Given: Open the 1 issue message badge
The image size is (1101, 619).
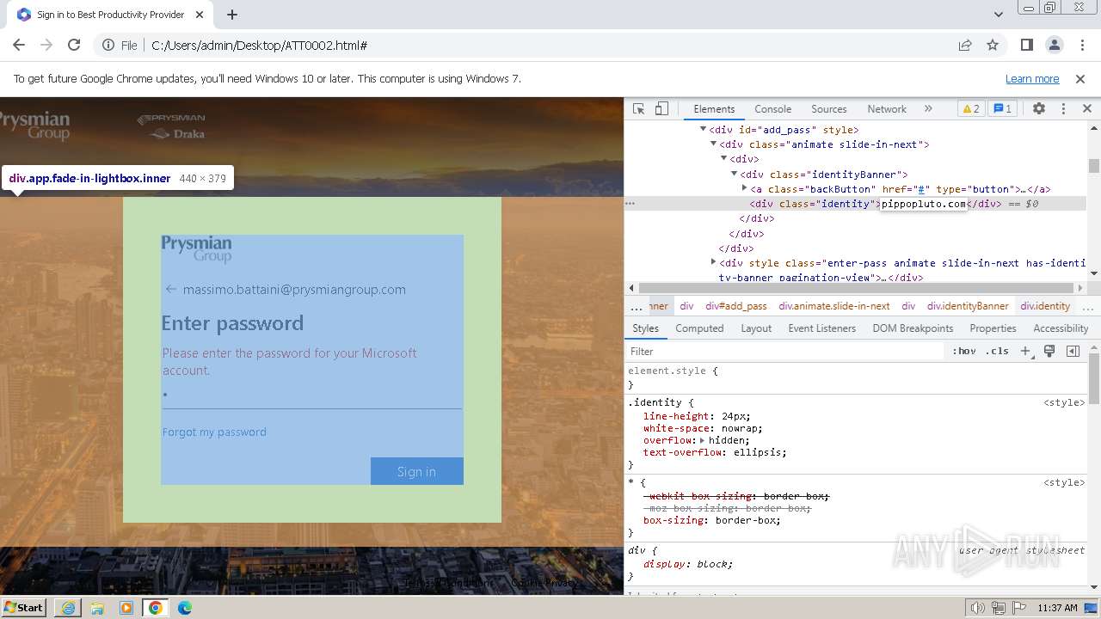Looking at the screenshot, I should [x=1002, y=109].
